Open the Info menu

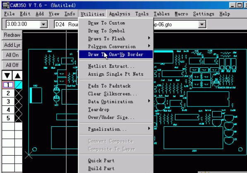pyautogui.click(x=70, y=14)
